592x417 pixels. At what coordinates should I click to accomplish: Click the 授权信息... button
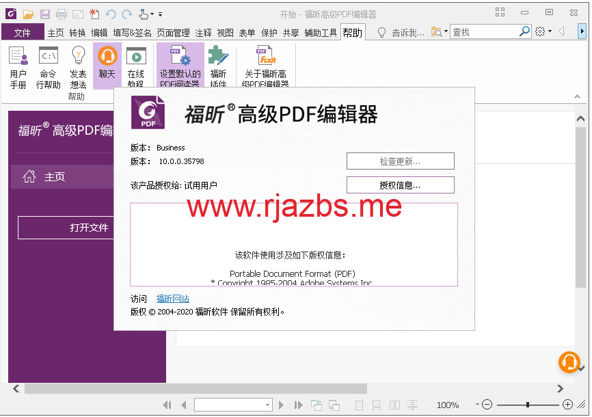400,185
